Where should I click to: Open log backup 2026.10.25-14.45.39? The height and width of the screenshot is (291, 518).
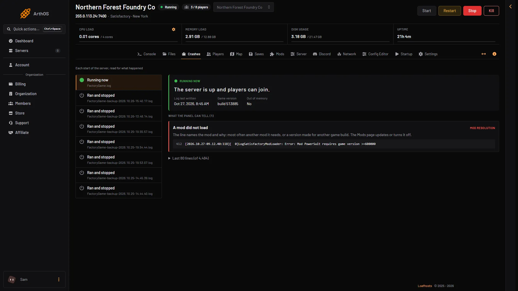[119, 175]
